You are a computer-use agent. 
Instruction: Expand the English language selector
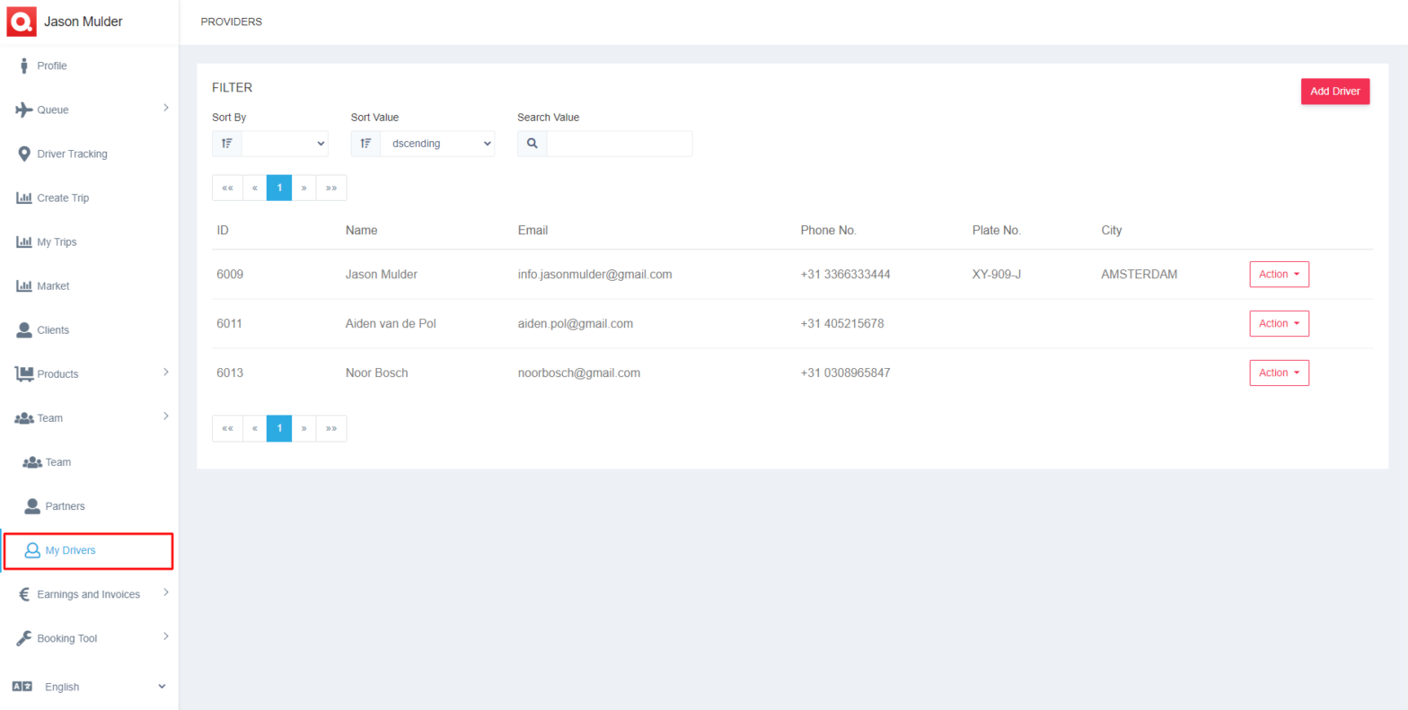[x=90, y=687]
